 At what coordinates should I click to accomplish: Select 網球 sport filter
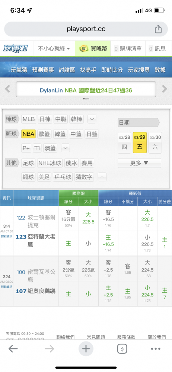click(x=28, y=177)
